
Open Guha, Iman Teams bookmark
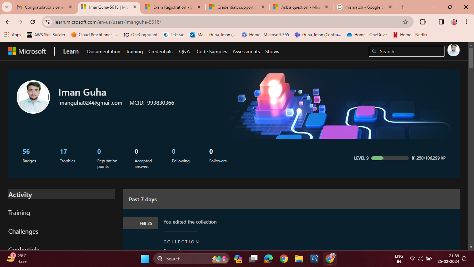click(318, 35)
